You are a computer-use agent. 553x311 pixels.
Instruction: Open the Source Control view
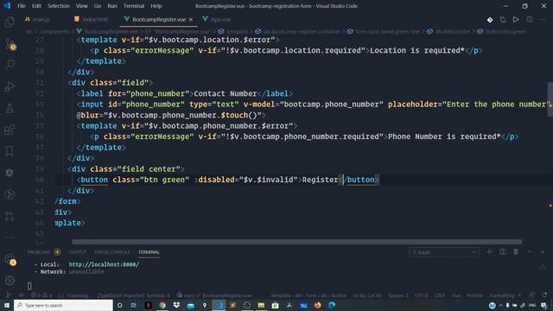click(10, 44)
